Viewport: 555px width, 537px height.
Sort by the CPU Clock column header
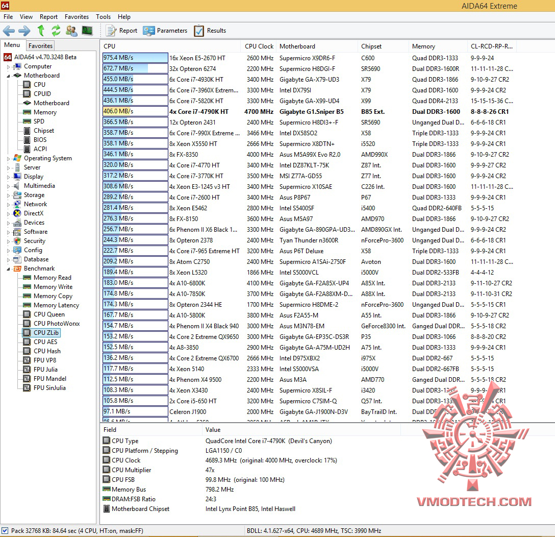tap(259, 46)
